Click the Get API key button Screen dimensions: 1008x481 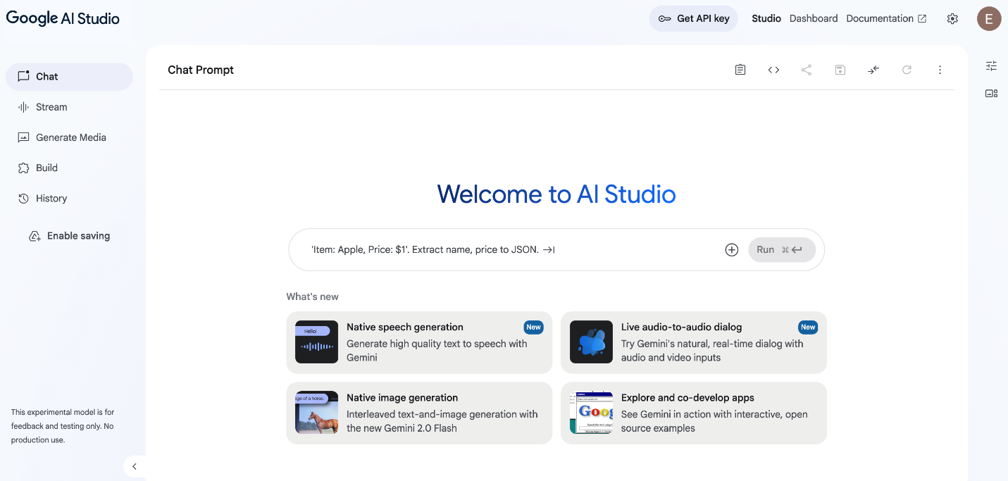(694, 19)
